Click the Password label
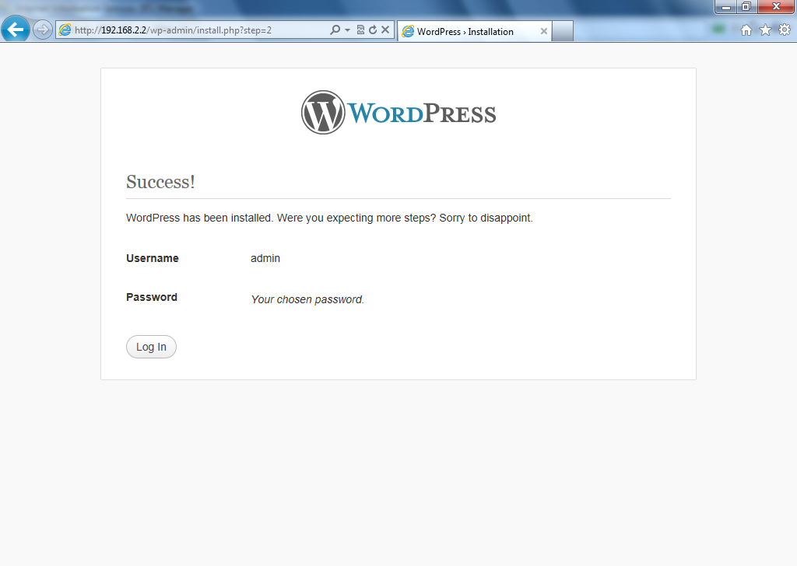The height and width of the screenshot is (566, 797). tap(152, 297)
